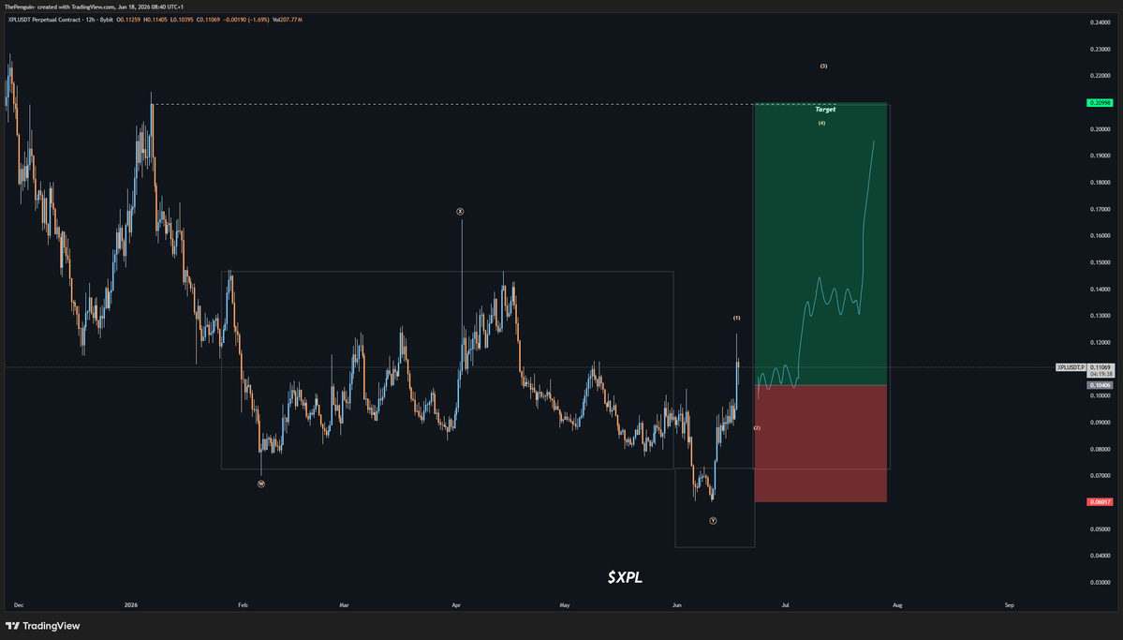Click the Aug label on time axis

coord(897,605)
